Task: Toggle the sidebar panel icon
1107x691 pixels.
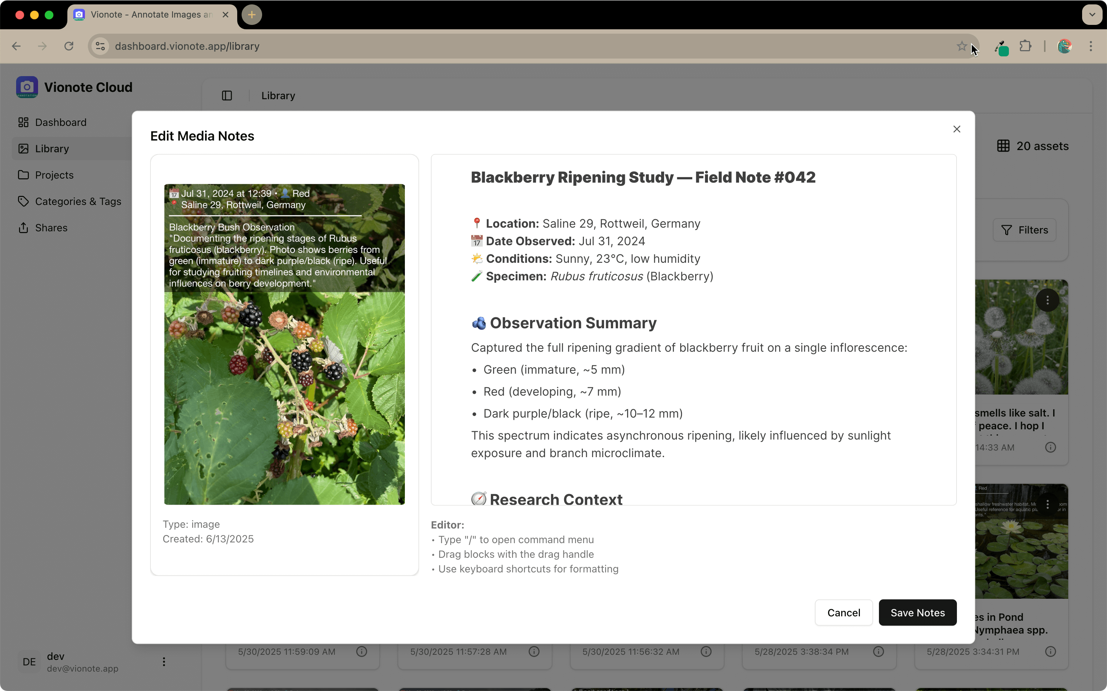Action: point(227,96)
